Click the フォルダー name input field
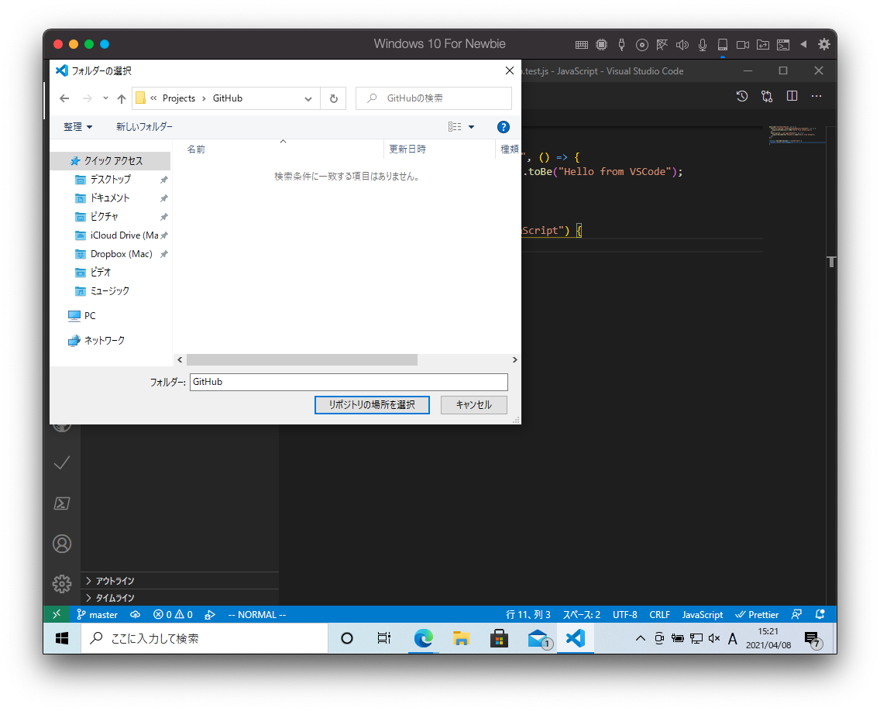Screen dimensions: 880x711 pyautogui.click(x=349, y=382)
